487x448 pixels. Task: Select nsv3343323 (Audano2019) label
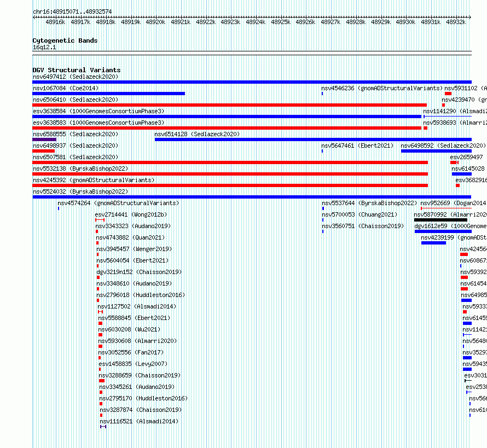click(x=133, y=226)
